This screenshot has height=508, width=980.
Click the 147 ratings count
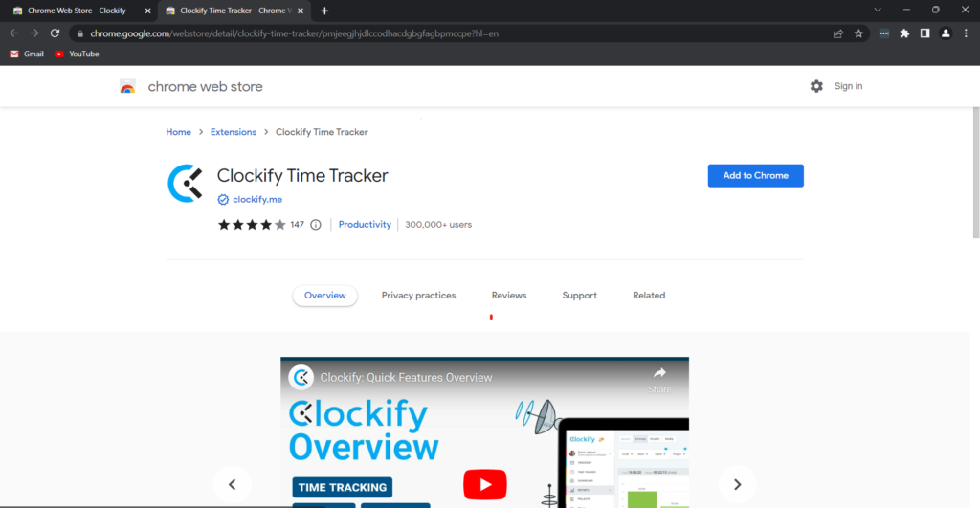tap(297, 224)
